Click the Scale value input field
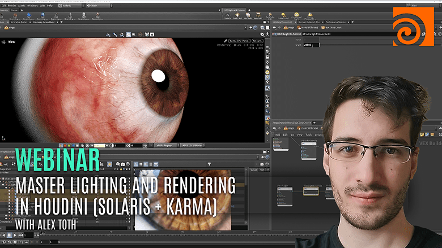This screenshot has height=248, width=442. pos(312,45)
